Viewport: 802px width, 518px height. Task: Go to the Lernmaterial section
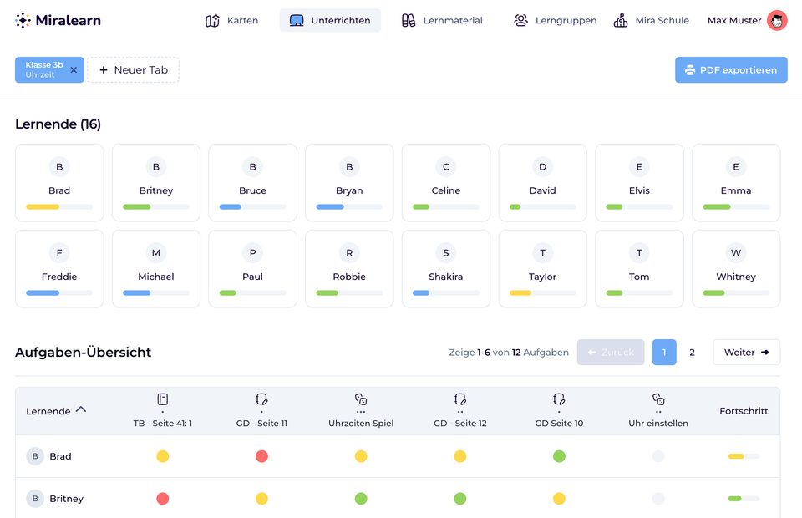442,20
